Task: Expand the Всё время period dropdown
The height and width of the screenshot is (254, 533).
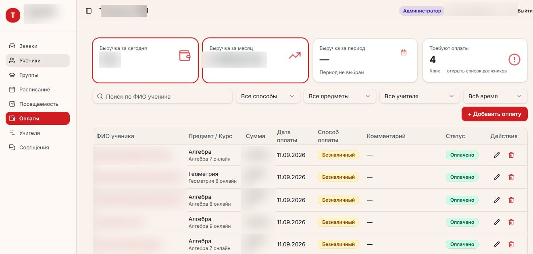Action: [495, 97]
